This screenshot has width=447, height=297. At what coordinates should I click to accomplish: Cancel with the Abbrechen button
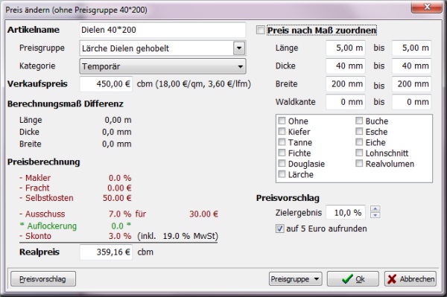click(x=410, y=279)
